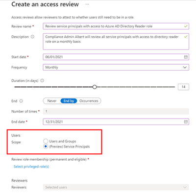Select the Users and Groups scope
Viewport: 196px width, 196px height.
(46, 141)
